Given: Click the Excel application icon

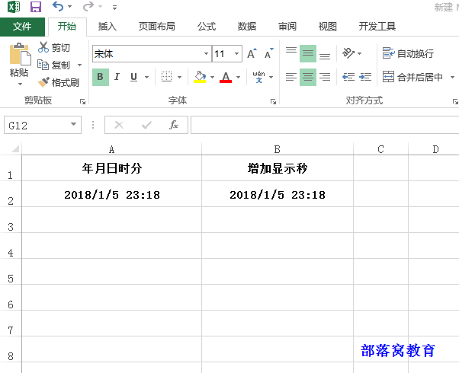Looking at the screenshot, I should tap(14, 6).
